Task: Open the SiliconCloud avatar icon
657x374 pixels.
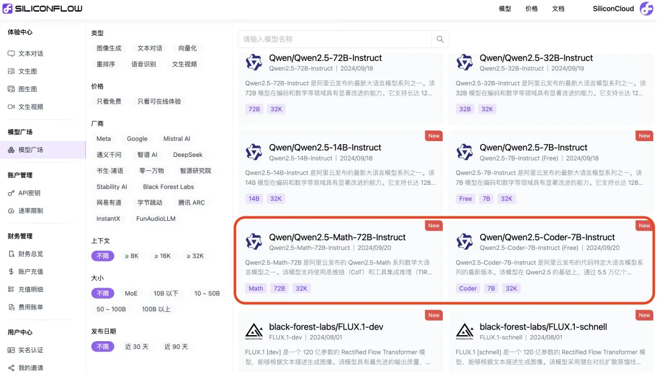Action: click(x=646, y=9)
